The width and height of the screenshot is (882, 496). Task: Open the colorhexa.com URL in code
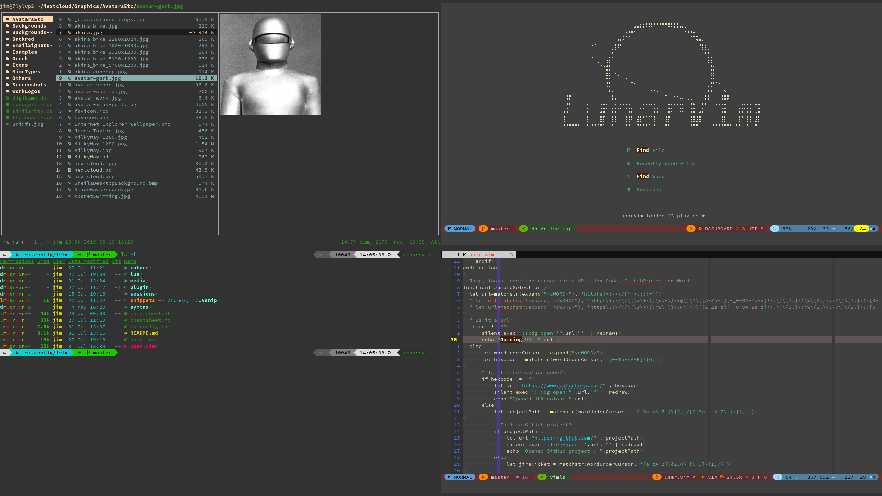[562, 385]
